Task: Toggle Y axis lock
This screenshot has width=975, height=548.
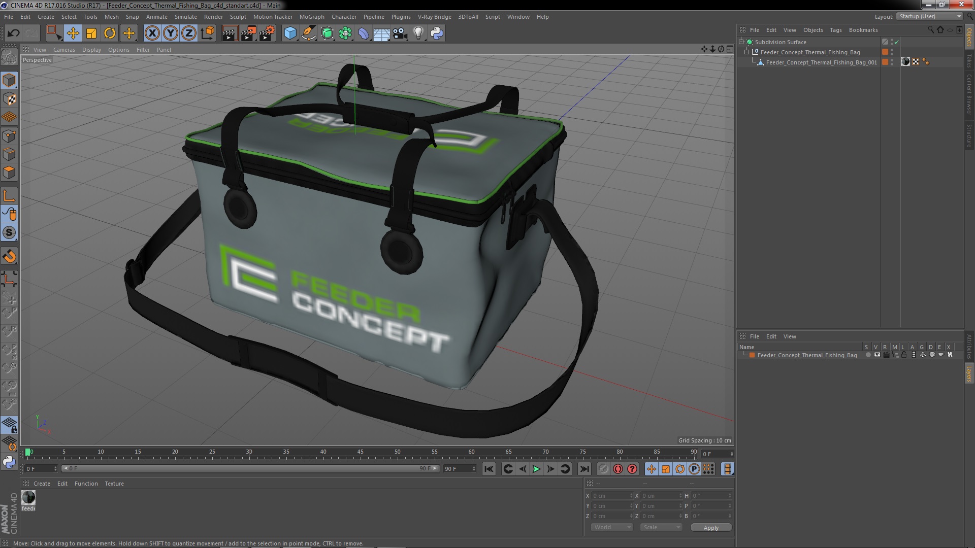Action: click(171, 33)
